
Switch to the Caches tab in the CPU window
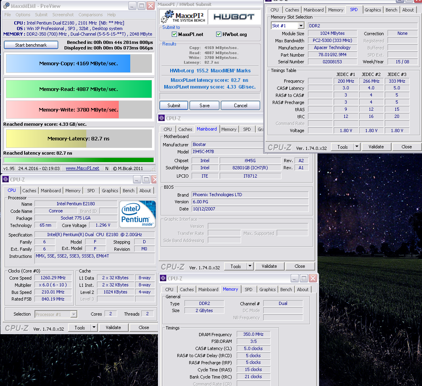tap(29, 190)
